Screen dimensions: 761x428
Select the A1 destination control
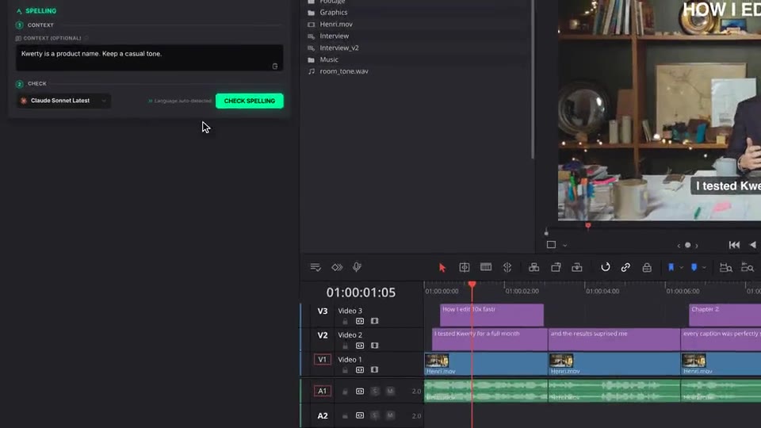pyautogui.click(x=323, y=391)
